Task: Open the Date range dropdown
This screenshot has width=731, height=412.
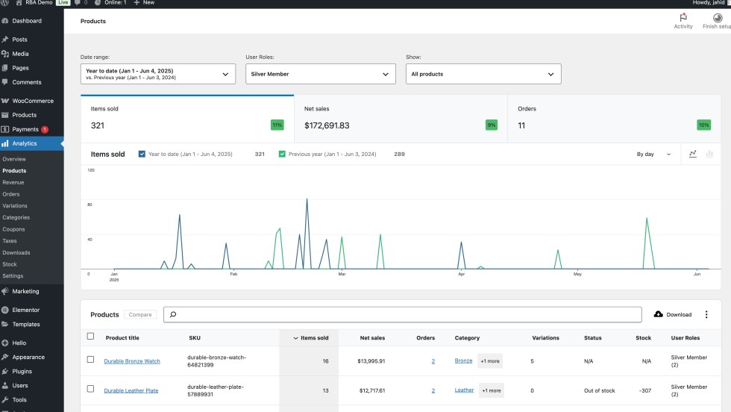Action: coord(157,74)
